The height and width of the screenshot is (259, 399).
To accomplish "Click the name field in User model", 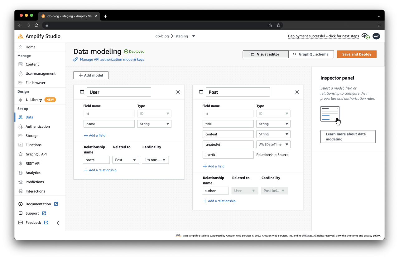I will tap(109, 124).
